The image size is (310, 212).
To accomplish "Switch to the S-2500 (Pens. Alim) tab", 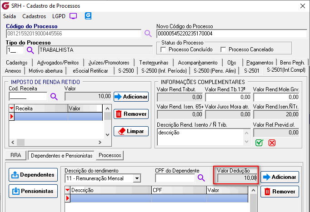I will (x=215, y=70).
